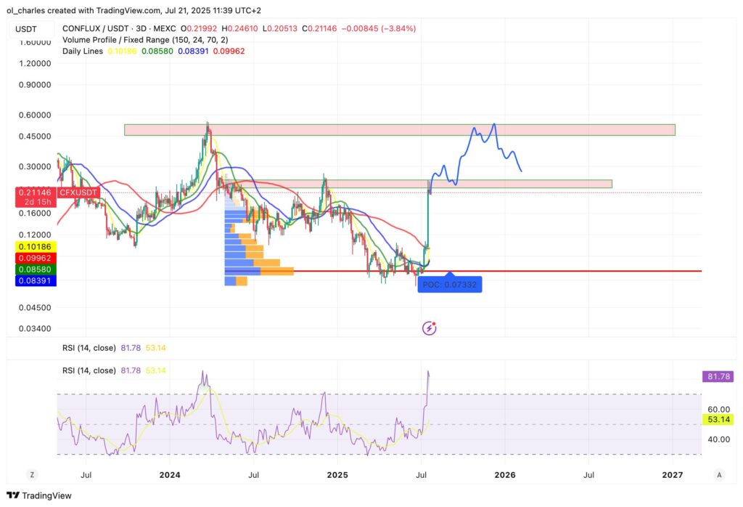Screen dimensions: 743x507
Task: Click the lightning bolt quick-trade icon on the chart
Action: click(430, 328)
